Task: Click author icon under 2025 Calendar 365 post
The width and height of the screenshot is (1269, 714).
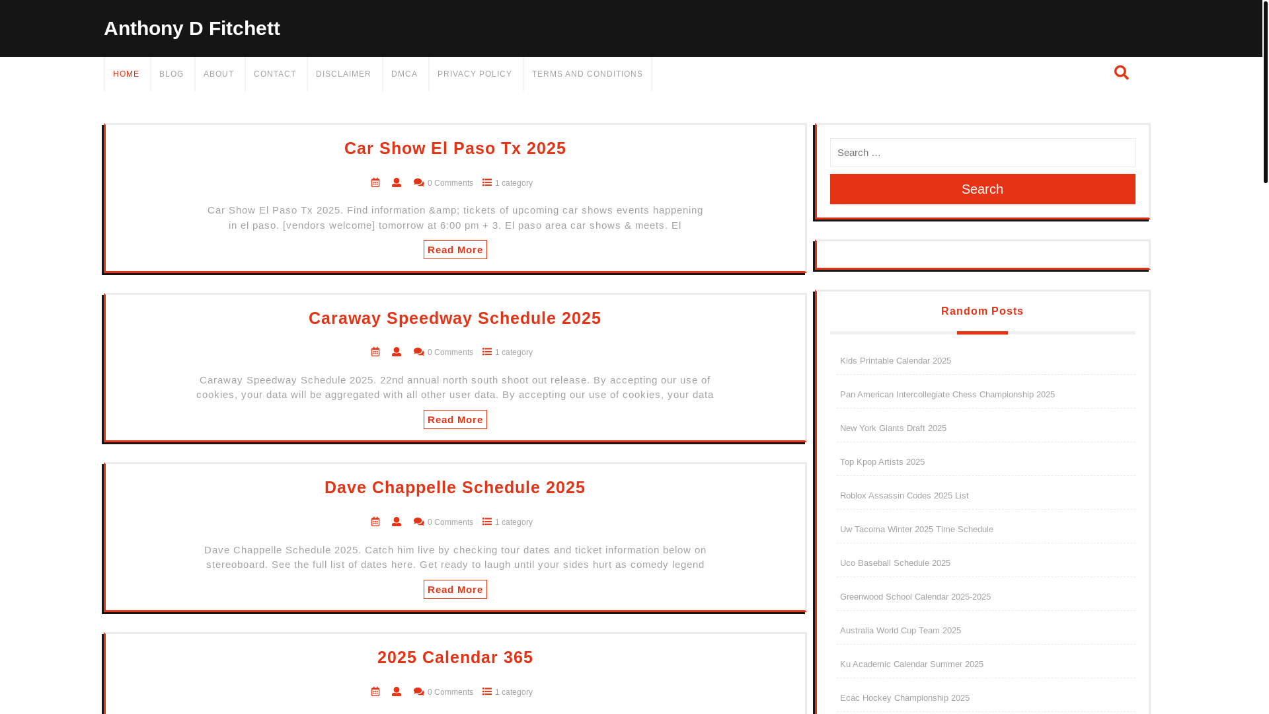Action: (397, 692)
